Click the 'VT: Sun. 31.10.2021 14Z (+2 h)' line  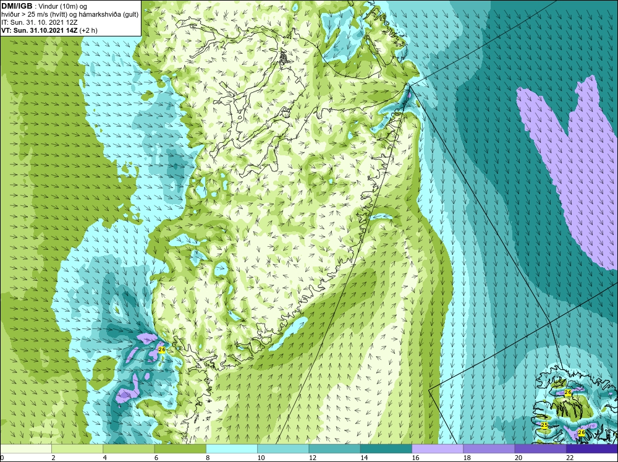coord(49,30)
